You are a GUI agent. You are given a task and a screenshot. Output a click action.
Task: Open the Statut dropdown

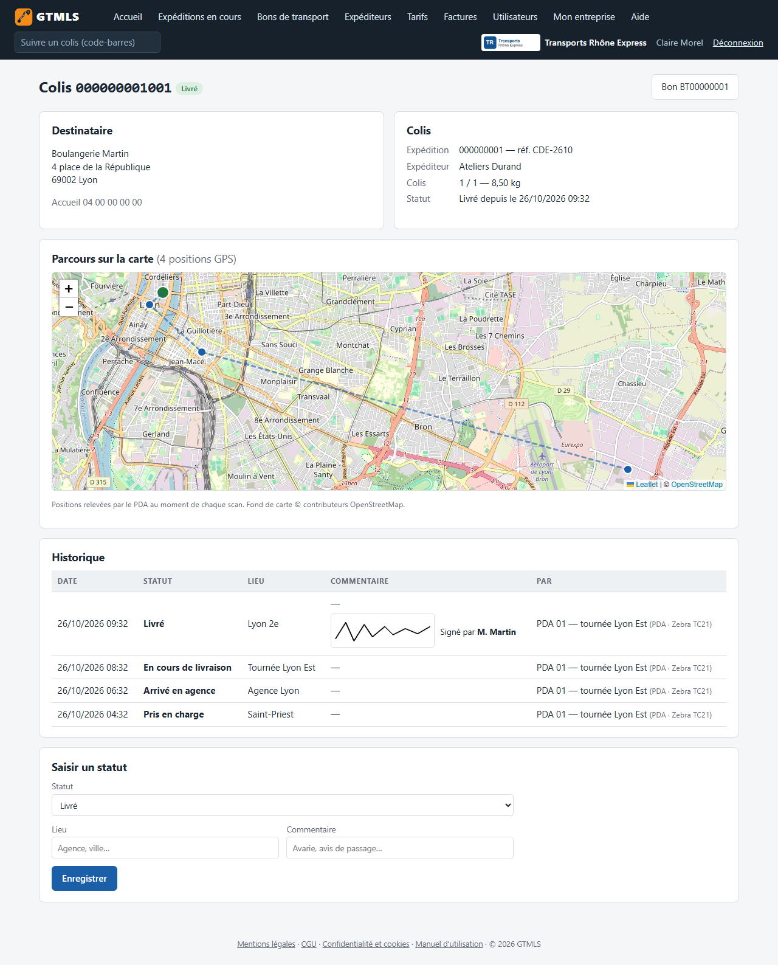pyautogui.click(x=283, y=805)
